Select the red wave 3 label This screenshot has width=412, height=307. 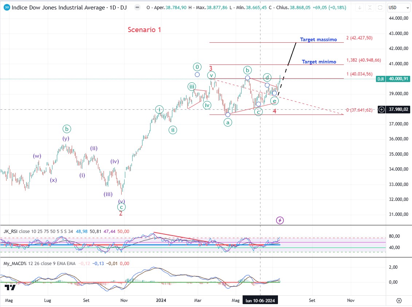coord(211,69)
